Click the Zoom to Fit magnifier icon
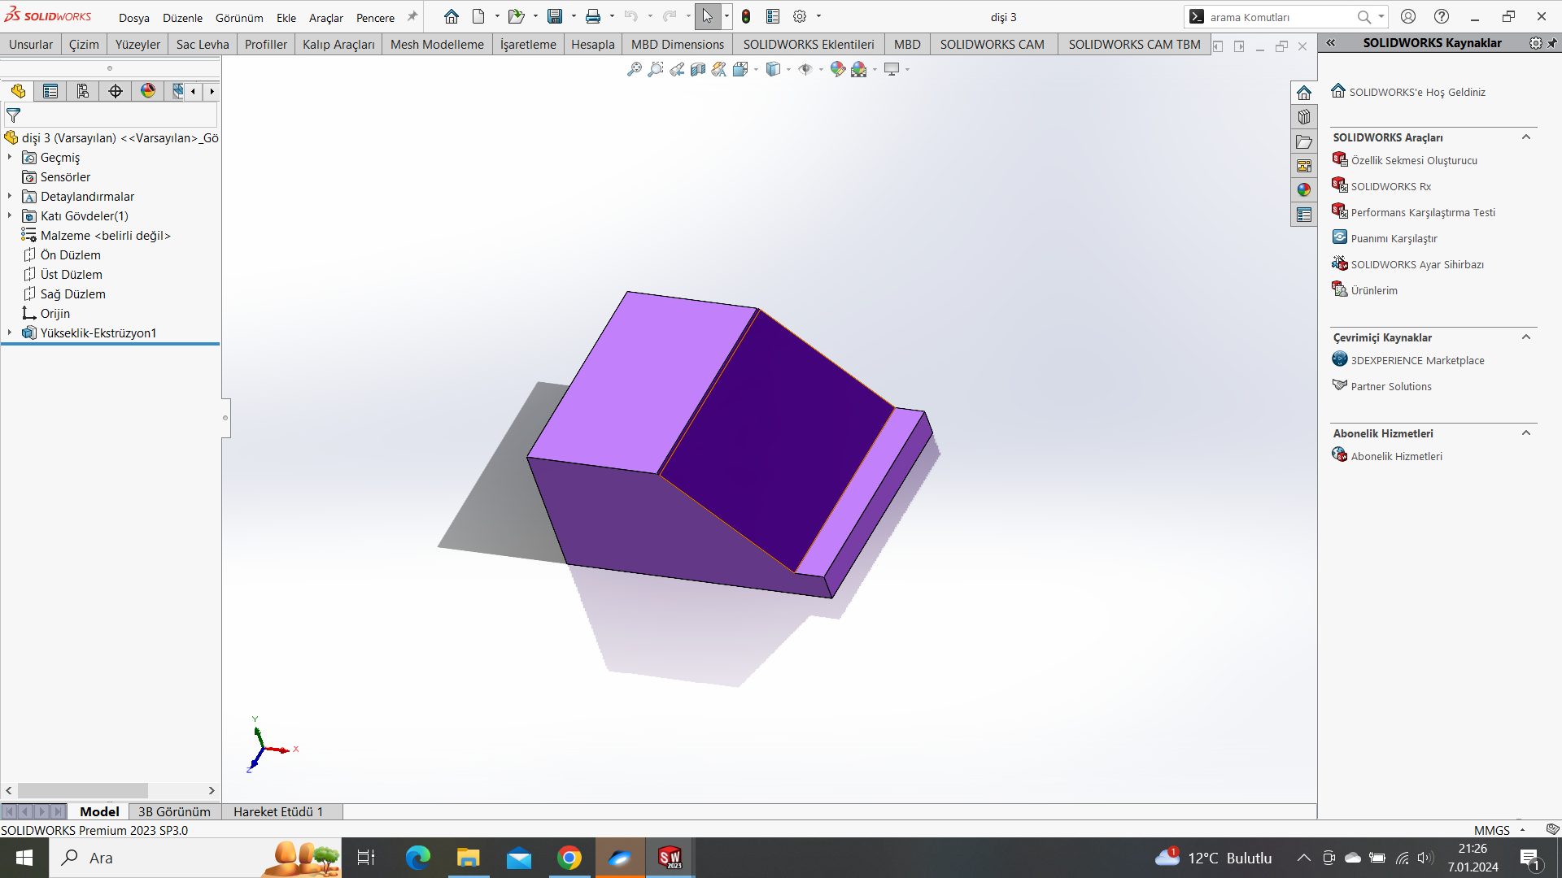This screenshot has height=878, width=1562. (635, 70)
